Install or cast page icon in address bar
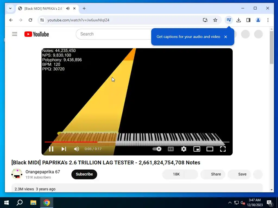The width and height of the screenshot is (278, 208). click(x=205, y=20)
